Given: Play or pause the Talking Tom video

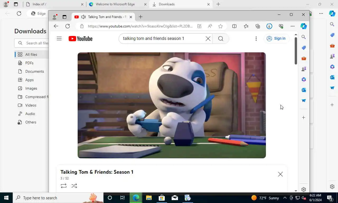Looking at the screenshot, I should (x=172, y=105).
